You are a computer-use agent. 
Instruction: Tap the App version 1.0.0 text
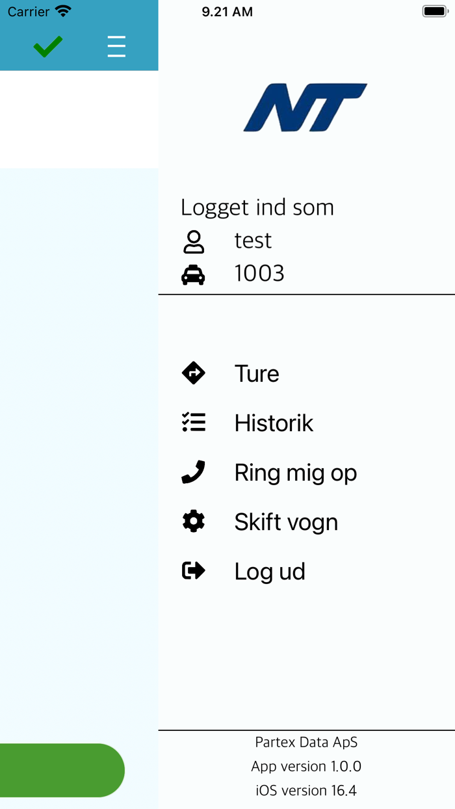tap(306, 766)
